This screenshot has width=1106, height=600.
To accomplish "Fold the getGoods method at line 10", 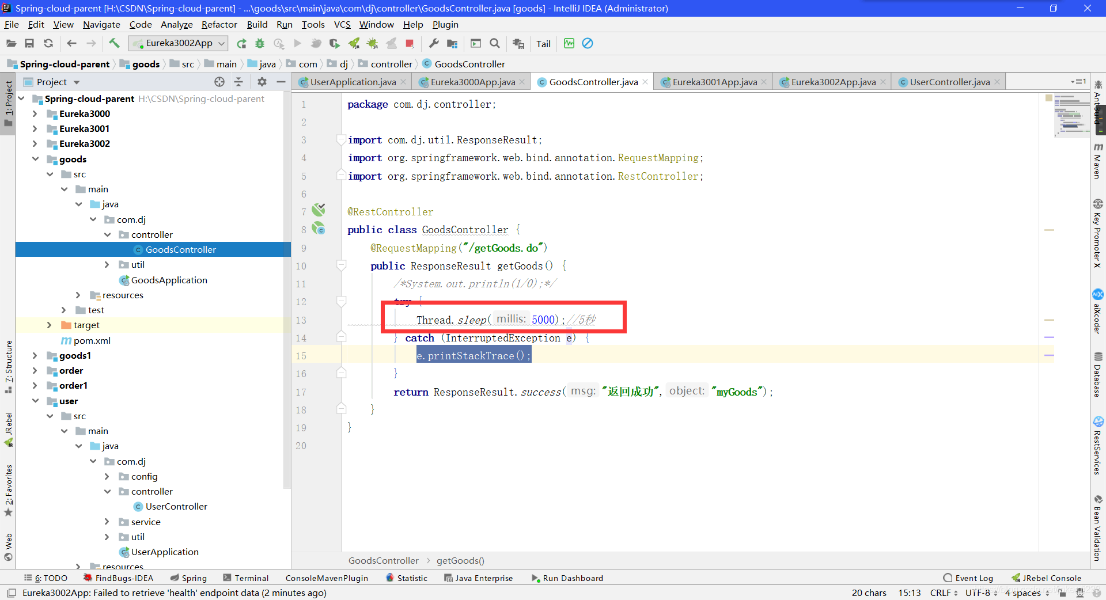I will (341, 265).
